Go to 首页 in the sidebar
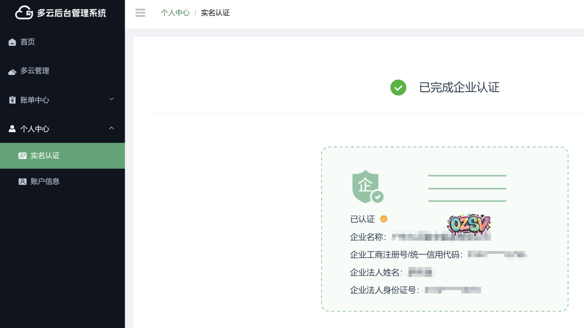 point(28,42)
